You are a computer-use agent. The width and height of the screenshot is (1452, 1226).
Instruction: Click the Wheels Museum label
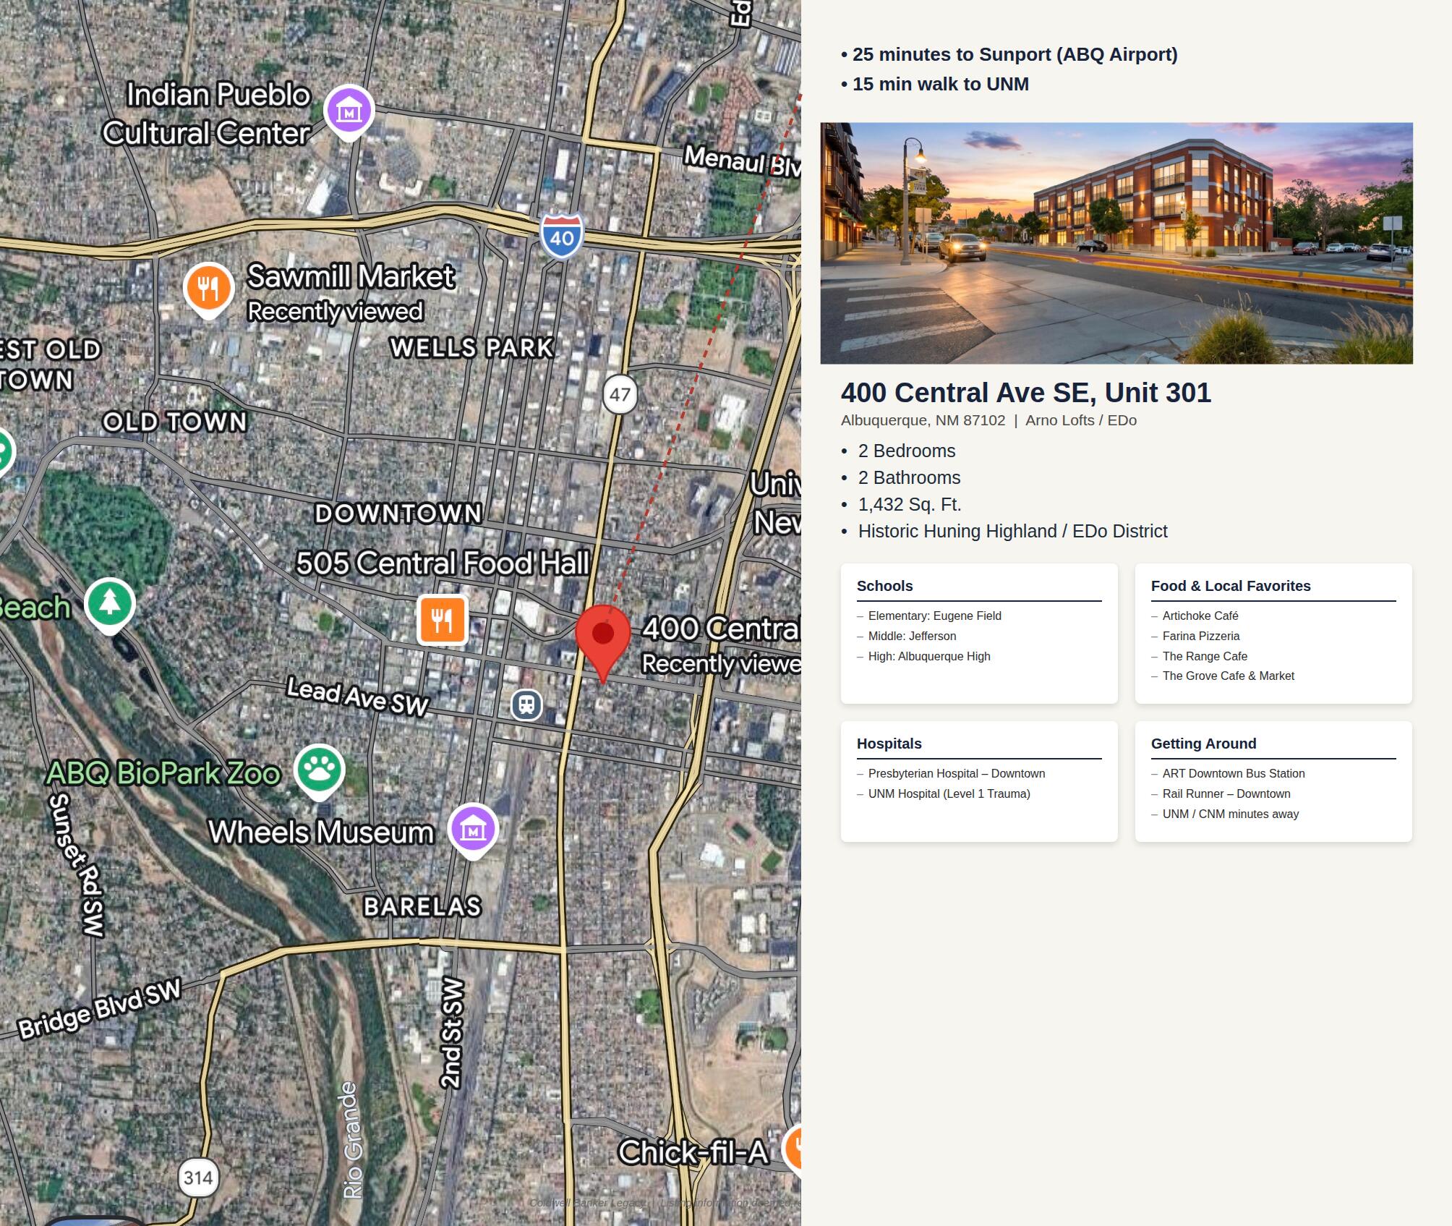coord(321,833)
